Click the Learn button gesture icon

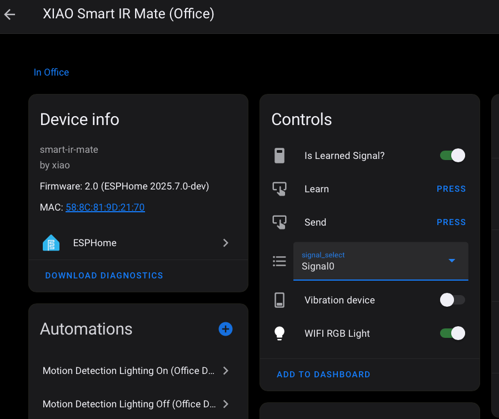(280, 189)
